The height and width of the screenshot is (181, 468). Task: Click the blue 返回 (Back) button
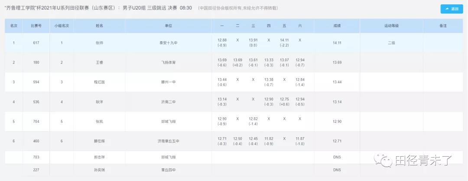[452, 9]
